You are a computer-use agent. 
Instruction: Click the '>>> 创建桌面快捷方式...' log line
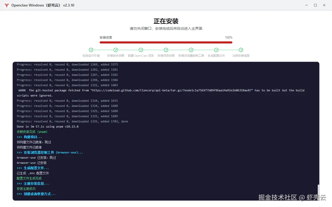[x=36, y=194]
